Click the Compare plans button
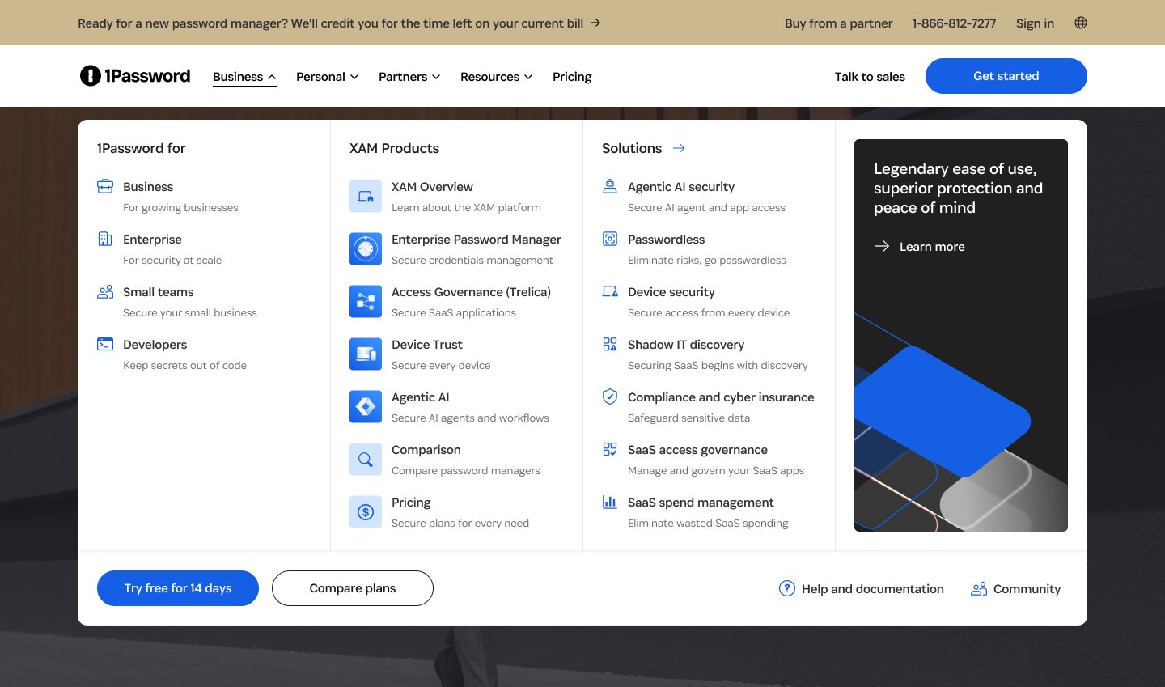This screenshot has width=1165, height=687. (x=353, y=588)
